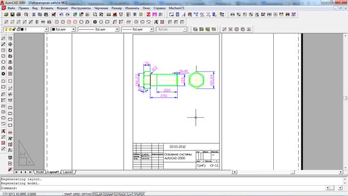Toggle POLAR tracking in status bar
Screen dimensions: 348x196
[x=98, y=194]
